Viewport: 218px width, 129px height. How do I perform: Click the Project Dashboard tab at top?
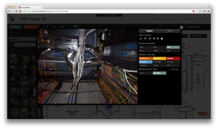tap(109, 15)
